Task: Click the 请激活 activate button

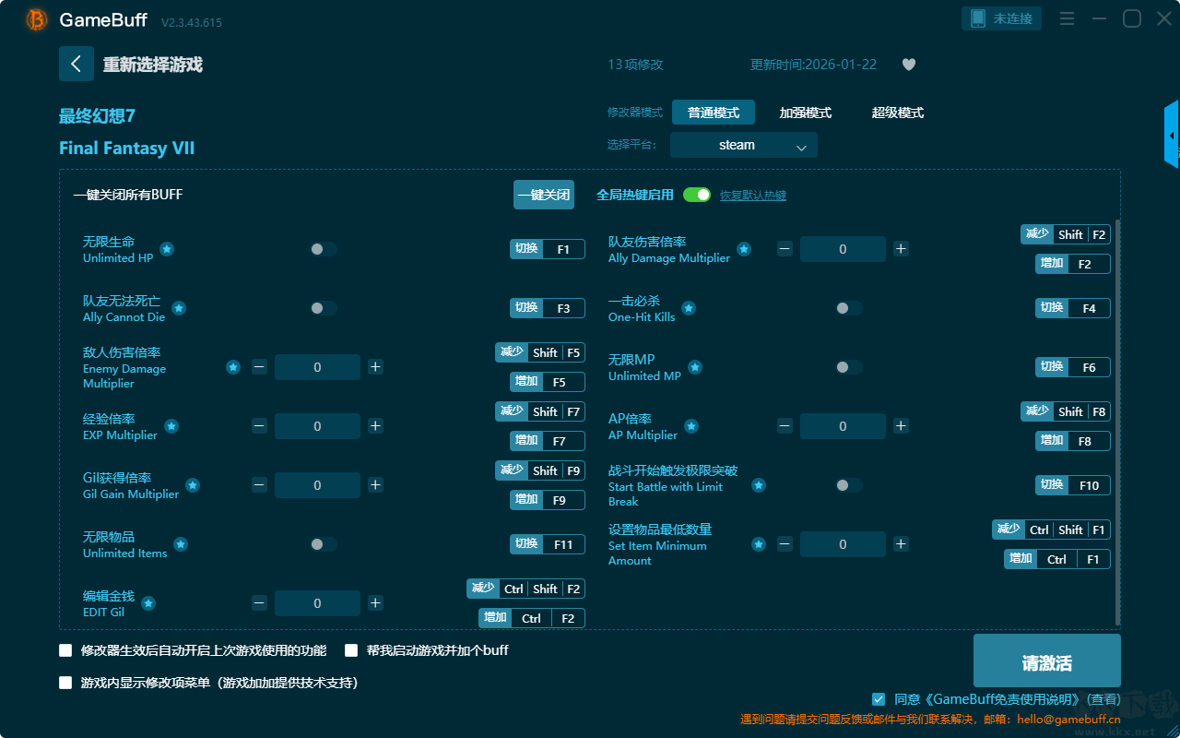Action: [1047, 661]
